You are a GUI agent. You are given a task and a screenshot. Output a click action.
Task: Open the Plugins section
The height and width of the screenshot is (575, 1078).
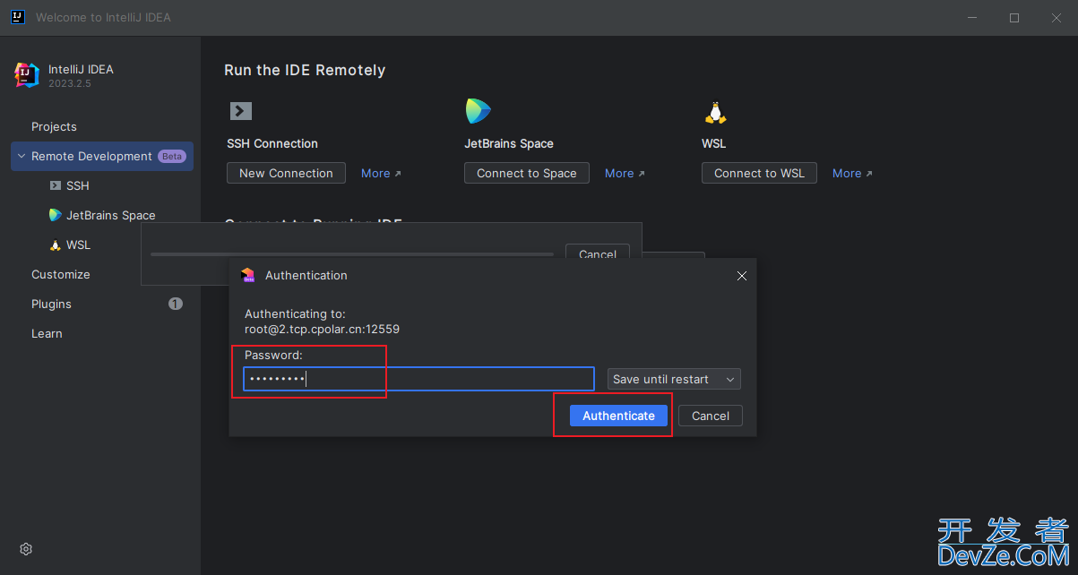(x=51, y=304)
